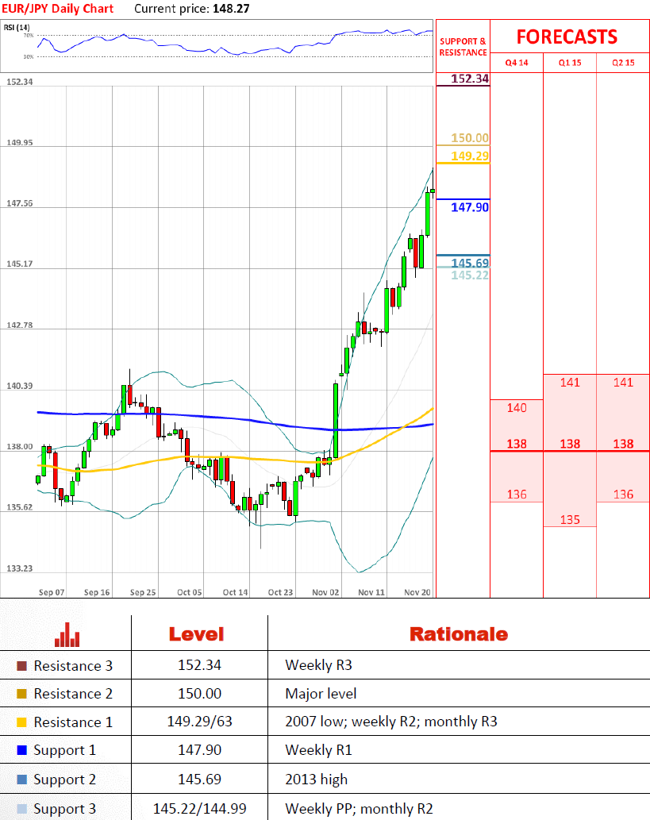Click the current price value 148.27

point(231,9)
